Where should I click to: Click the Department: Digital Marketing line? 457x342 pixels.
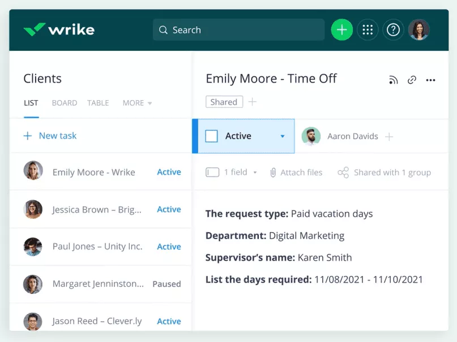tap(275, 236)
